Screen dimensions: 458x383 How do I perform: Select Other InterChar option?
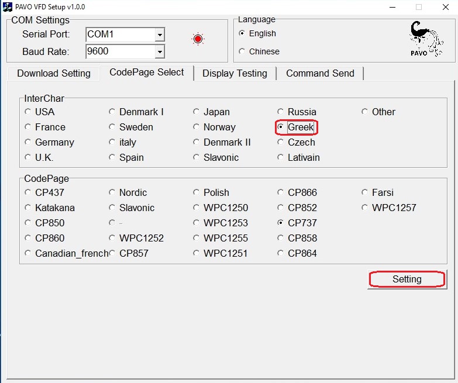pyautogui.click(x=378, y=112)
